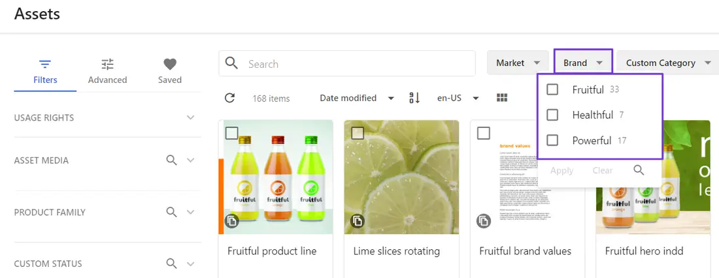Click the refresh assets icon
Viewport: 719px width, 278px height.
[x=229, y=98]
